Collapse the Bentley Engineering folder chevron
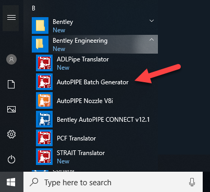This screenshot has width=210, height=192. (x=152, y=40)
